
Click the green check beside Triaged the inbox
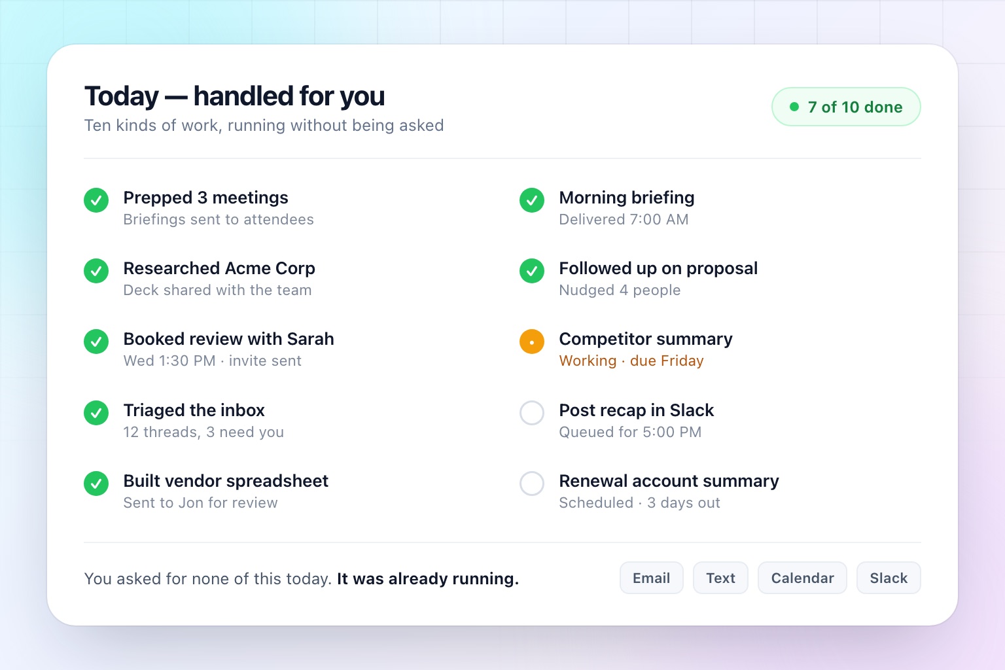point(96,413)
